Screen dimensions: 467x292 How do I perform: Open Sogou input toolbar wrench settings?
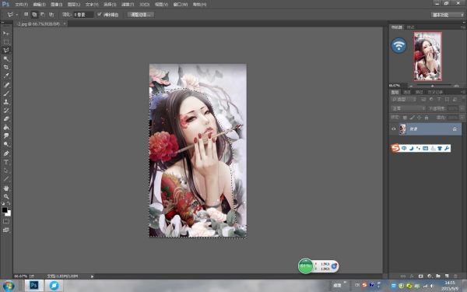447,149
